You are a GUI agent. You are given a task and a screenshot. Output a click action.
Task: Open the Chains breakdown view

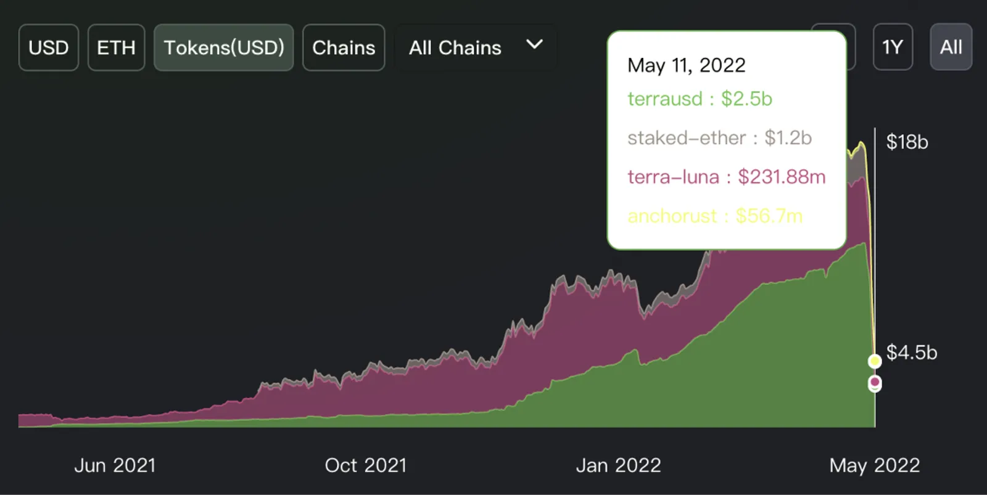pyautogui.click(x=344, y=47)
